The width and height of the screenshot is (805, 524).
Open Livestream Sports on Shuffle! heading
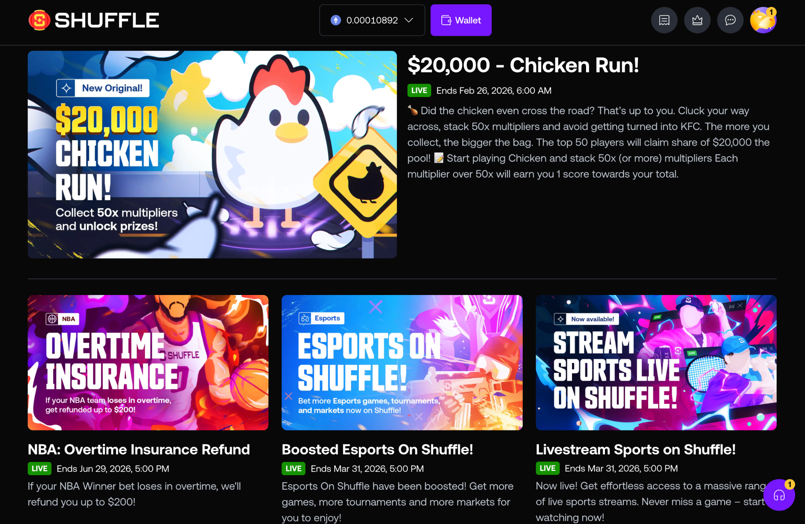(x=636, y=449)
